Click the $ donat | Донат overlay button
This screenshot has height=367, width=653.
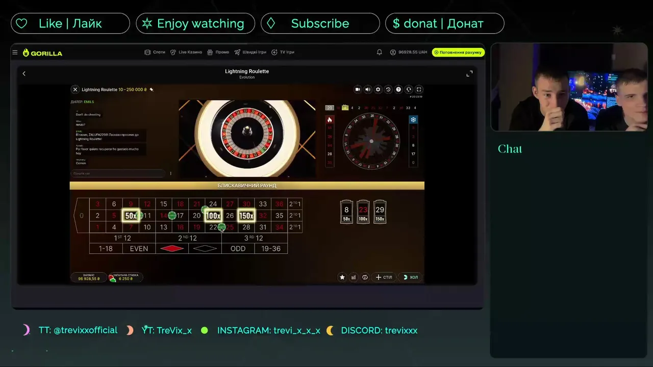tap(445, 23)
